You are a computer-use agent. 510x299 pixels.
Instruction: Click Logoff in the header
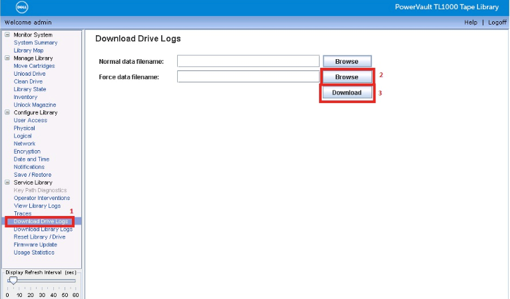point(497,23)
